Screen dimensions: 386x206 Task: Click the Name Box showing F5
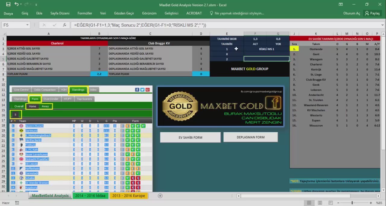pos(14,25)
